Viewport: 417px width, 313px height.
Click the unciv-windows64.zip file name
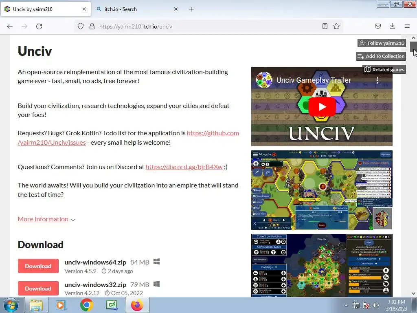click(x=95, y=262)
